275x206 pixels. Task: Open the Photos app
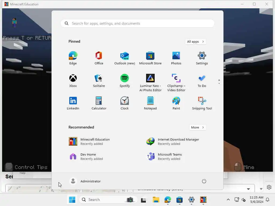176,58
